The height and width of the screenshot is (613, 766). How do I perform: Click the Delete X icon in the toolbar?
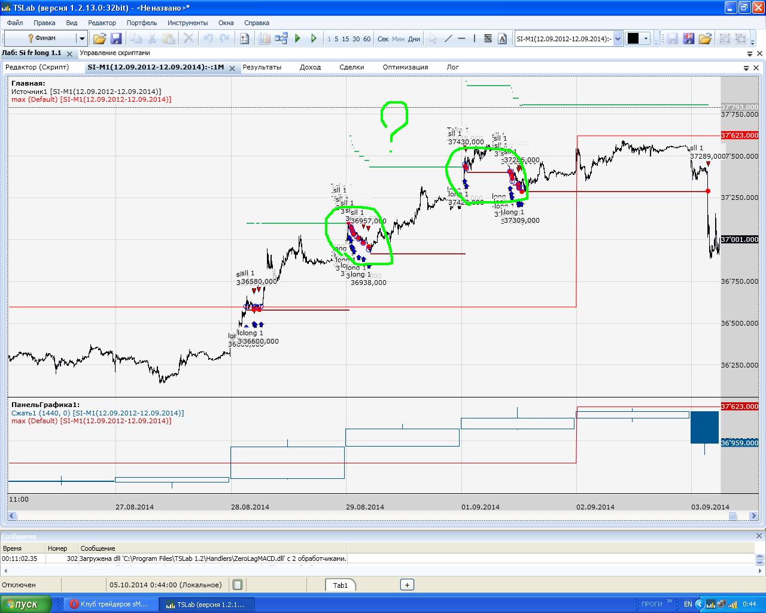[189, 38]
